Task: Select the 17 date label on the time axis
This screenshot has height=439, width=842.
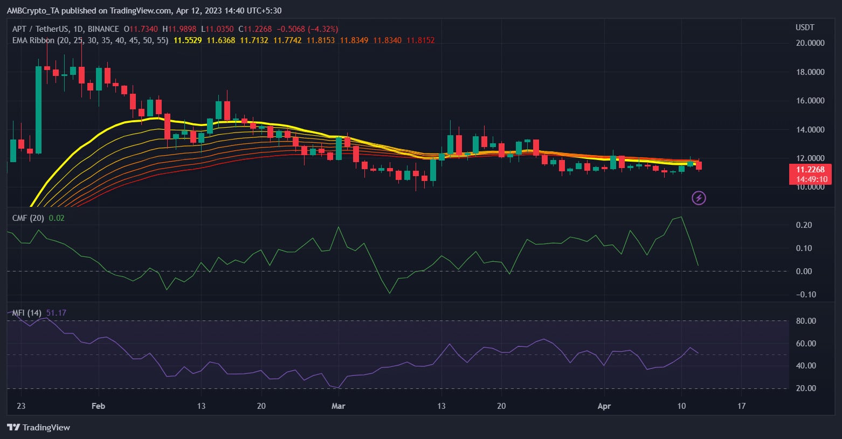Action: [741, 406]
